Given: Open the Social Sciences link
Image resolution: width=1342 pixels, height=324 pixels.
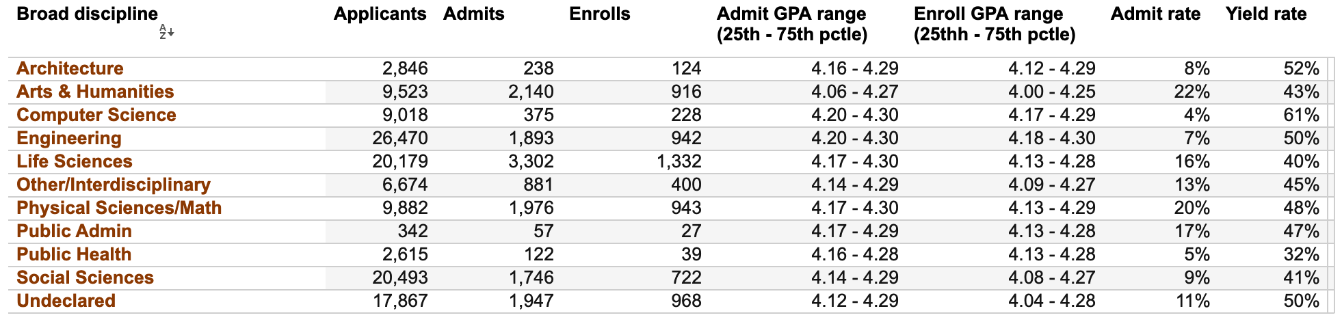Looking at the screenshot, I should tap(85, 278).
